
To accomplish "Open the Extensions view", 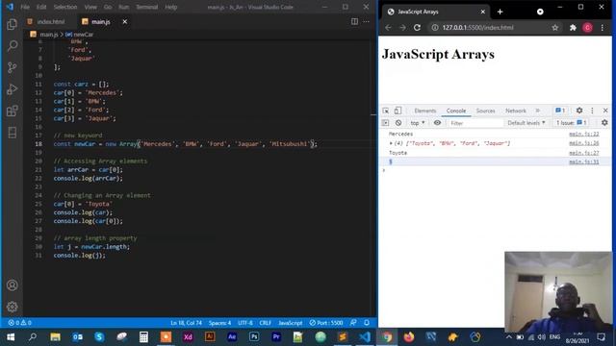I will pos(13,111).
